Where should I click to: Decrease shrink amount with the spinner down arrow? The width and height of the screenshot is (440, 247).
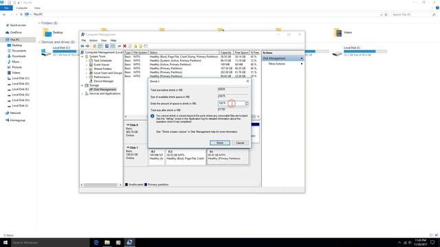247,104
